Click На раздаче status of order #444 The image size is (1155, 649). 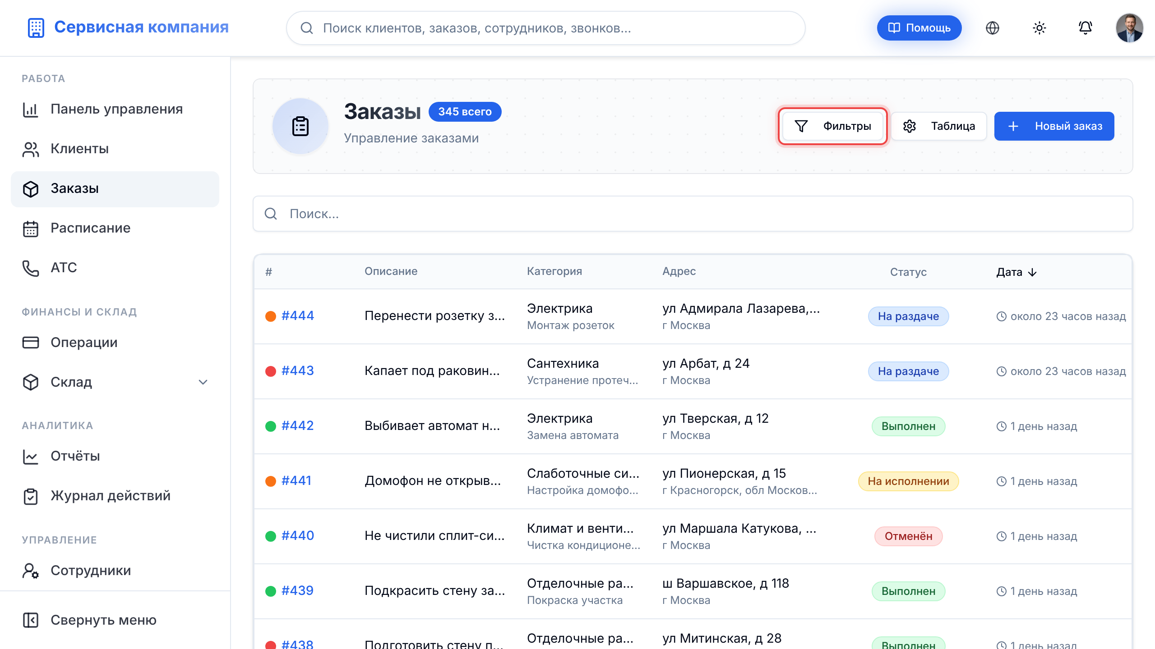(x=908, y=316)
